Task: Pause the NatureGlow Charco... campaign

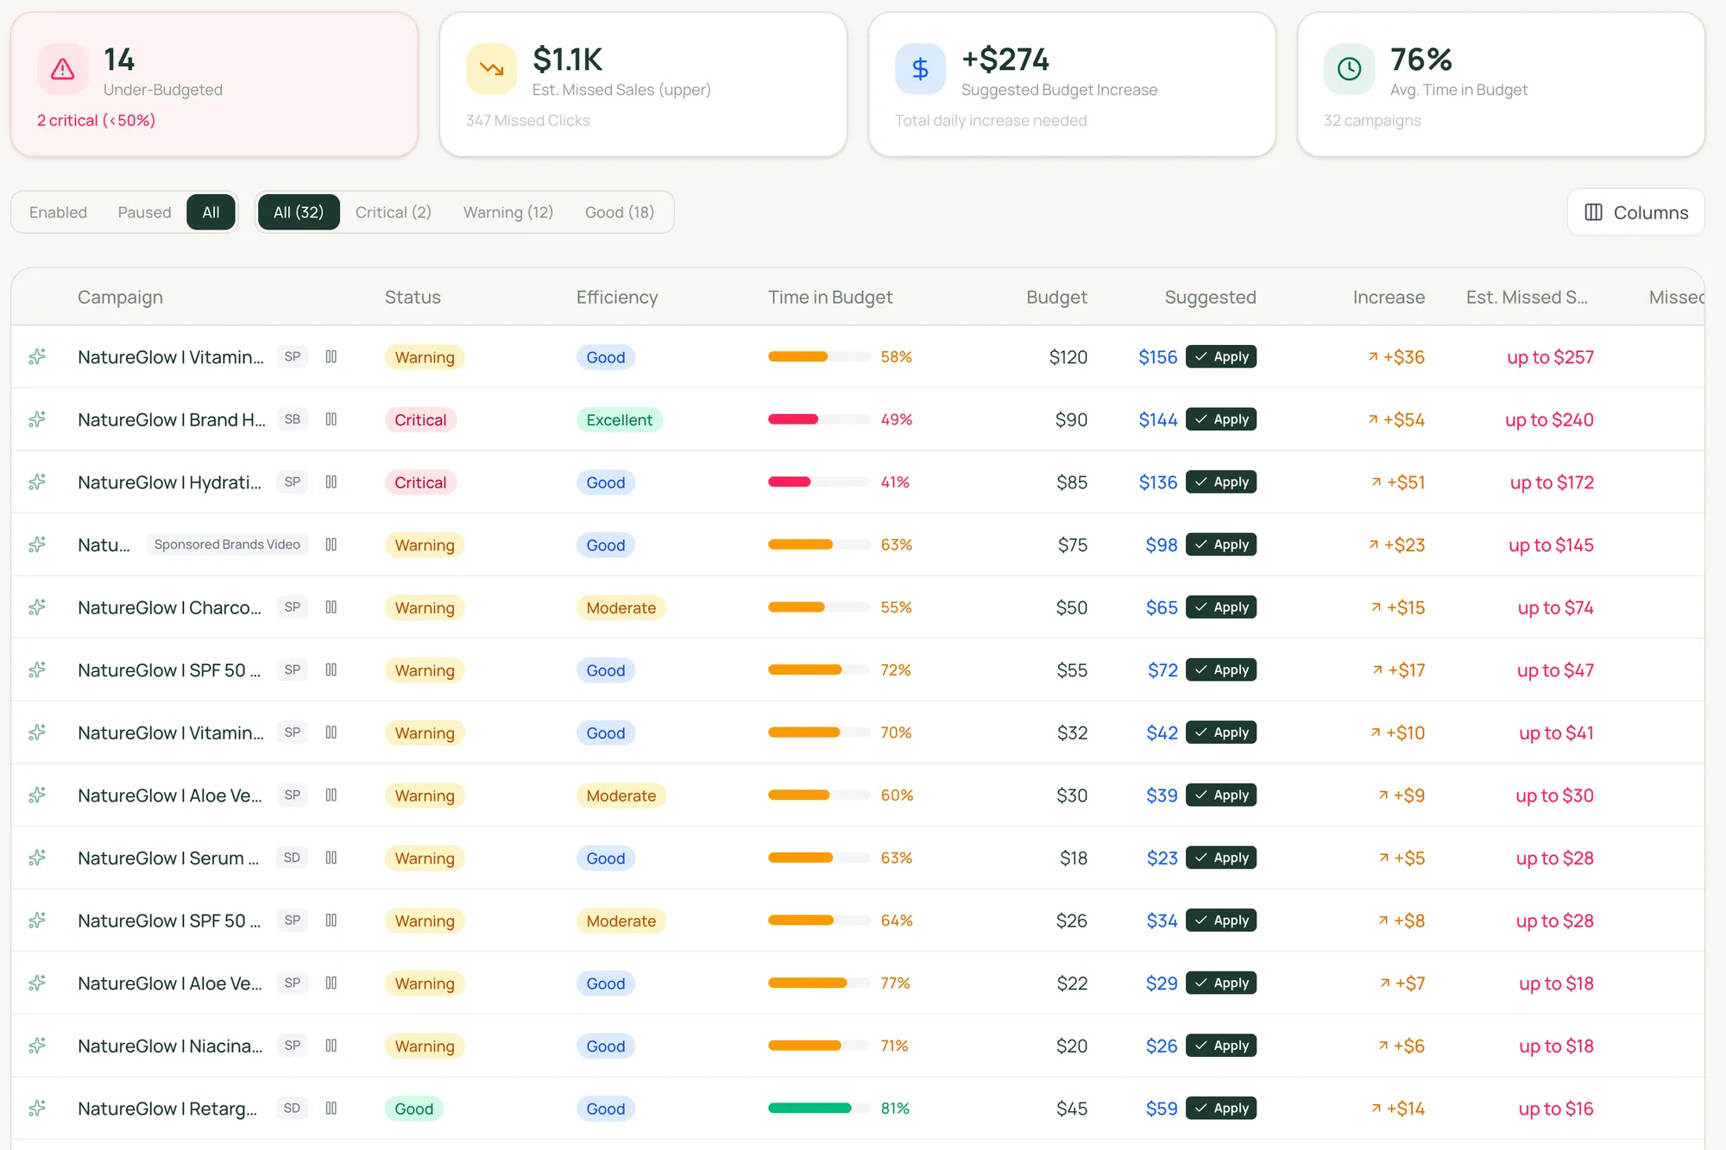Action: click(331, 607)
